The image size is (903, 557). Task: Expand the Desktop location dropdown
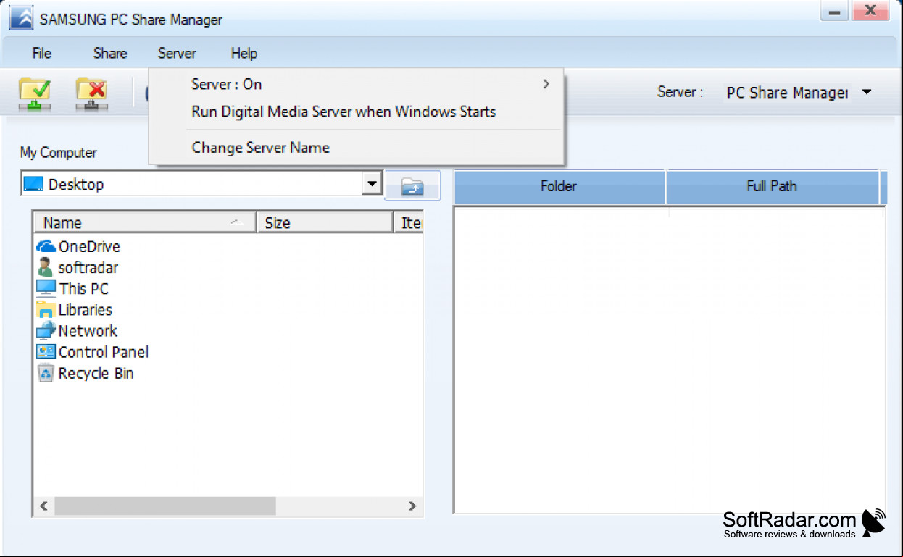click(x=372, y=184)
